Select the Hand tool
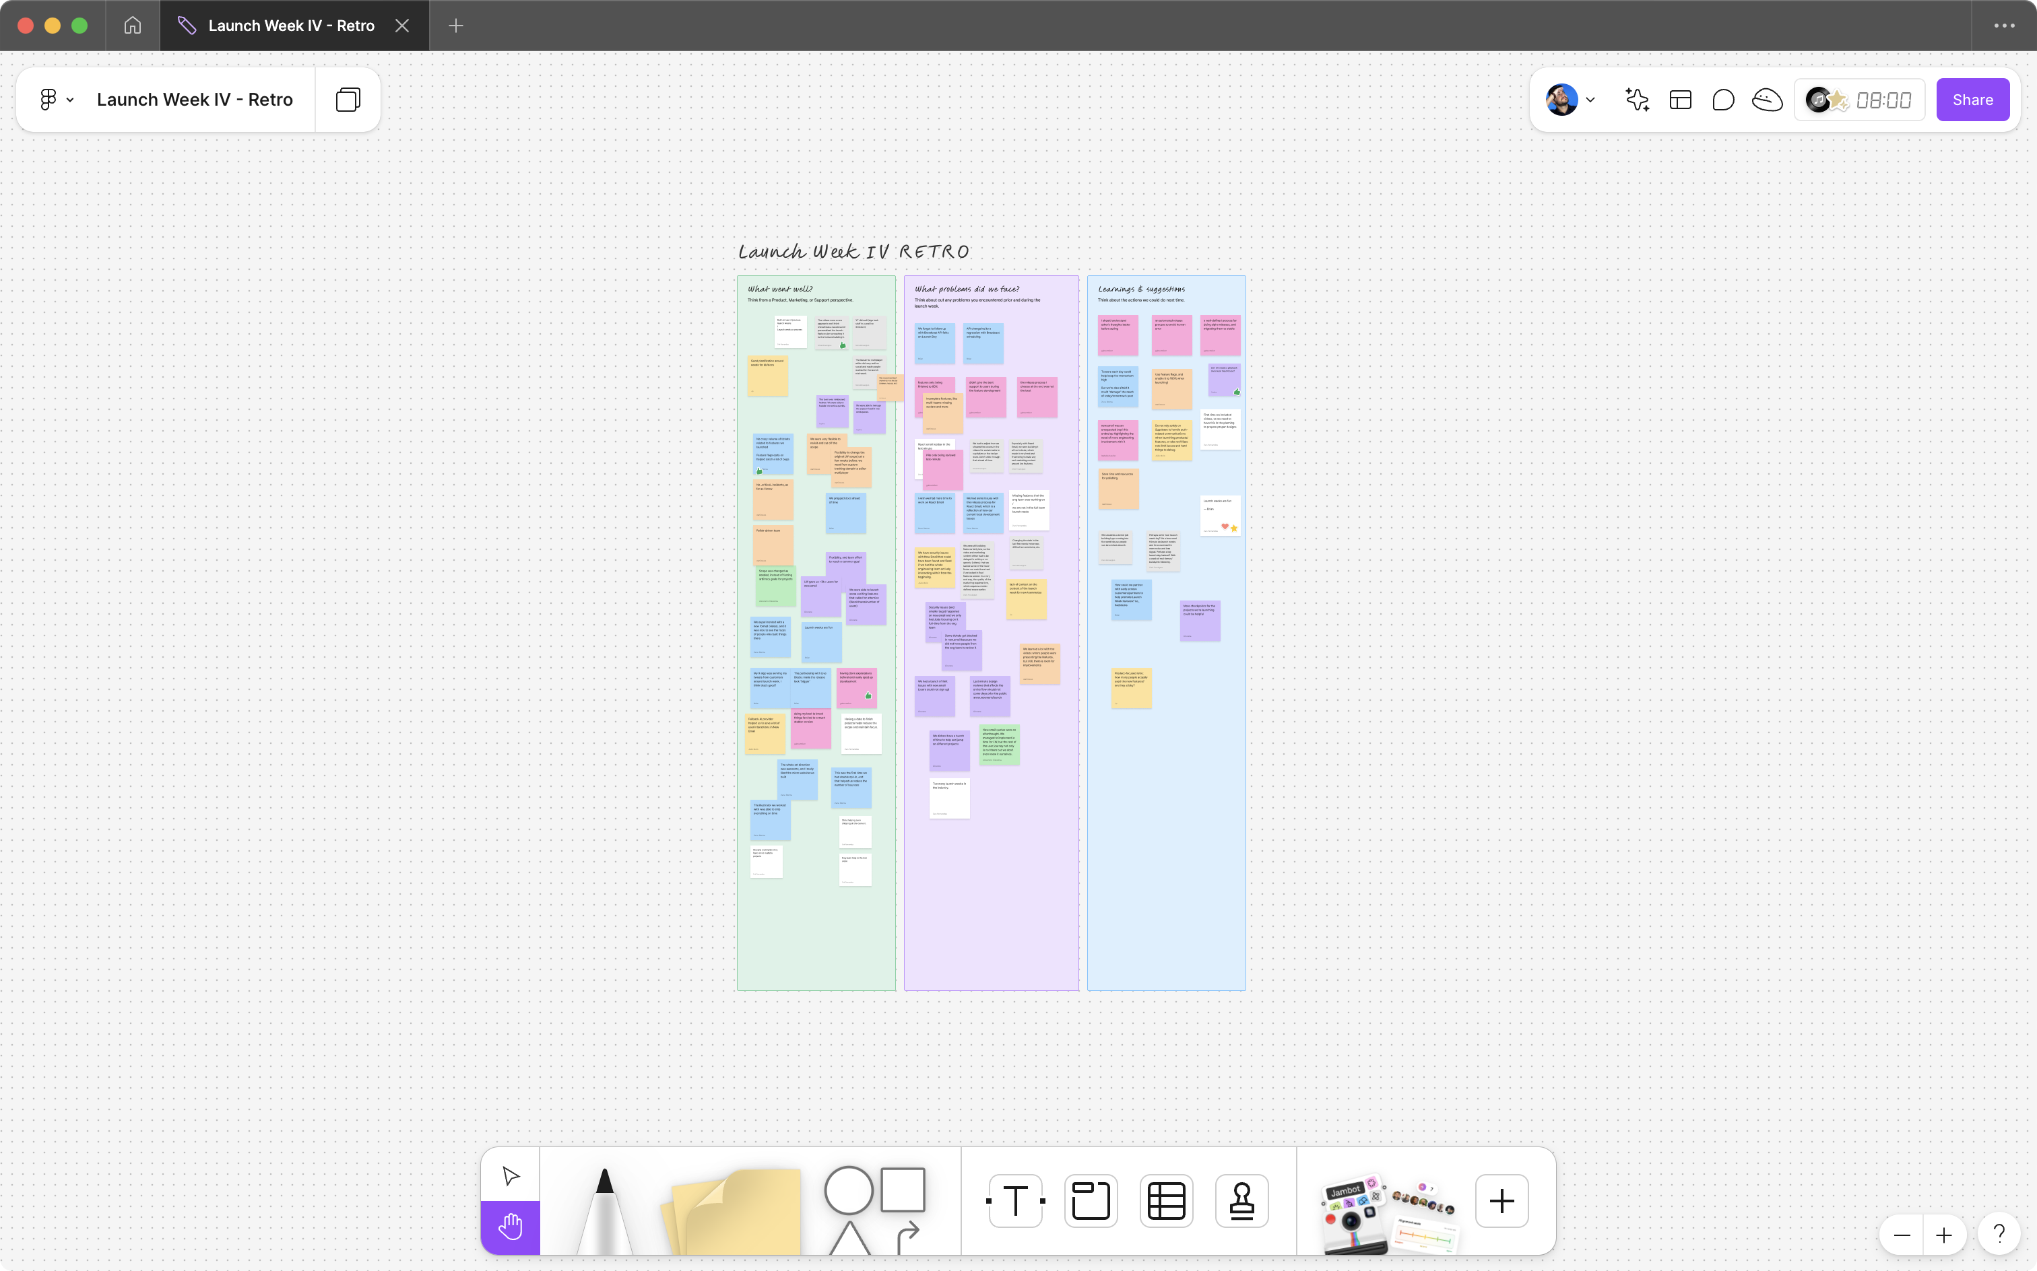Image resolution: width=2037 pixels, height=1271 pixels. (x=511, y=1227)
